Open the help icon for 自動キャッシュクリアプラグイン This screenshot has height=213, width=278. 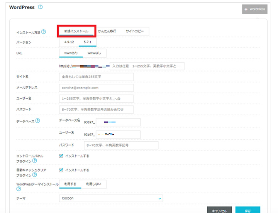35,175
